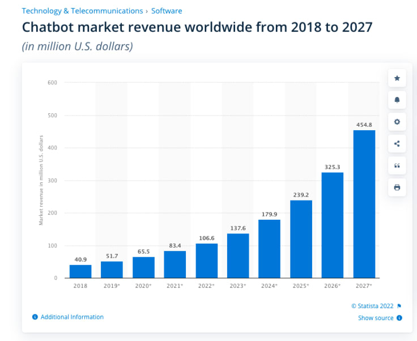Click the 2026 bar labeled 325.3
Viewport: 417px width, 341px height.
(x=333, y=225)
